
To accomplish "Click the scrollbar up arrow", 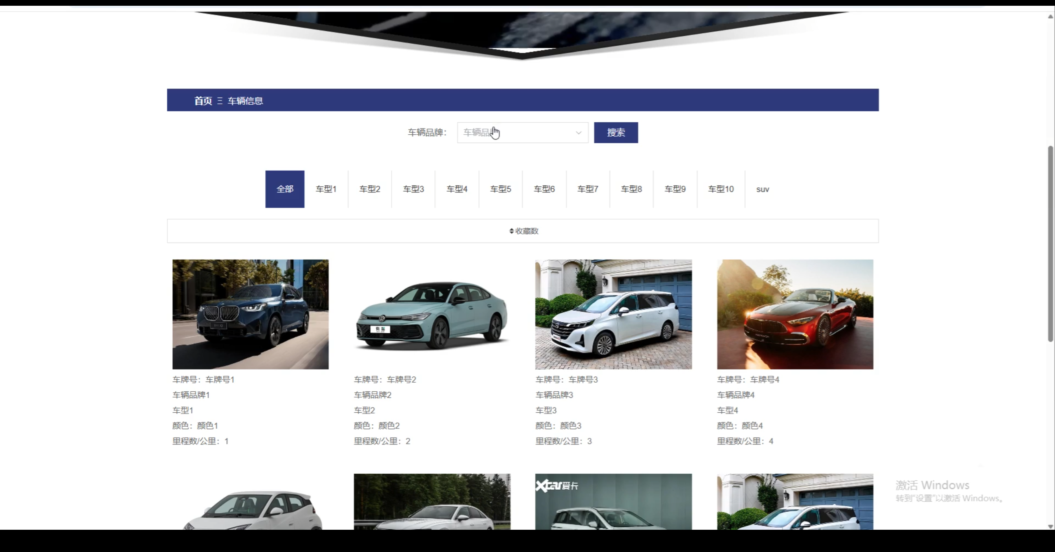I will pos(1050,16).
